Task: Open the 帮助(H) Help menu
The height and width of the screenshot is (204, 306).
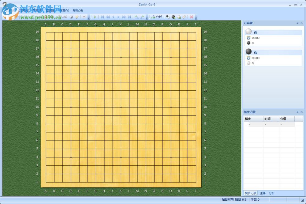Action: (x=77, y=10)
